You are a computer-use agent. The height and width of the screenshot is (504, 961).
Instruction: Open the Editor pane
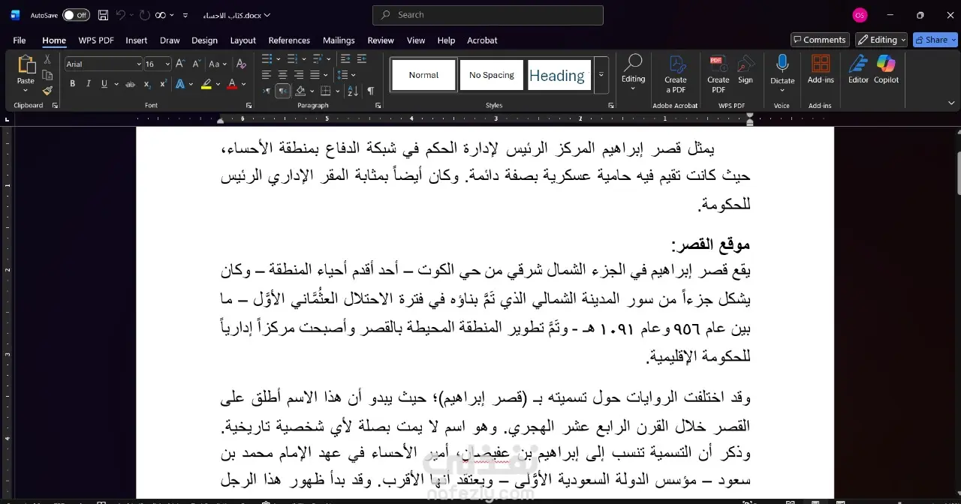click(x=858, y=68)
